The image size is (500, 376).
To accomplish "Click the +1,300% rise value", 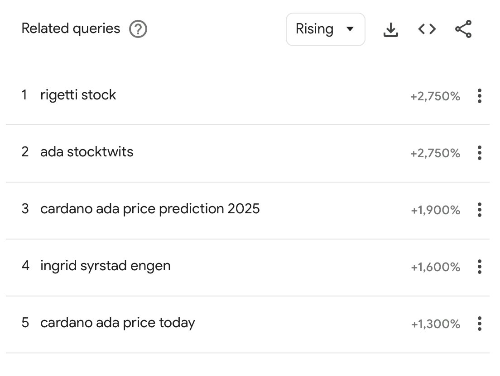I will (435, 324).
